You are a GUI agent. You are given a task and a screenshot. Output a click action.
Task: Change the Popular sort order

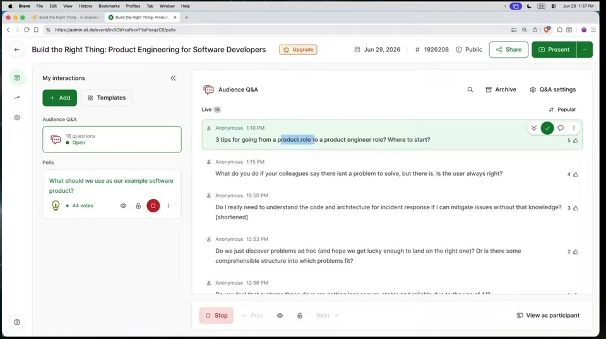(562, 110)
